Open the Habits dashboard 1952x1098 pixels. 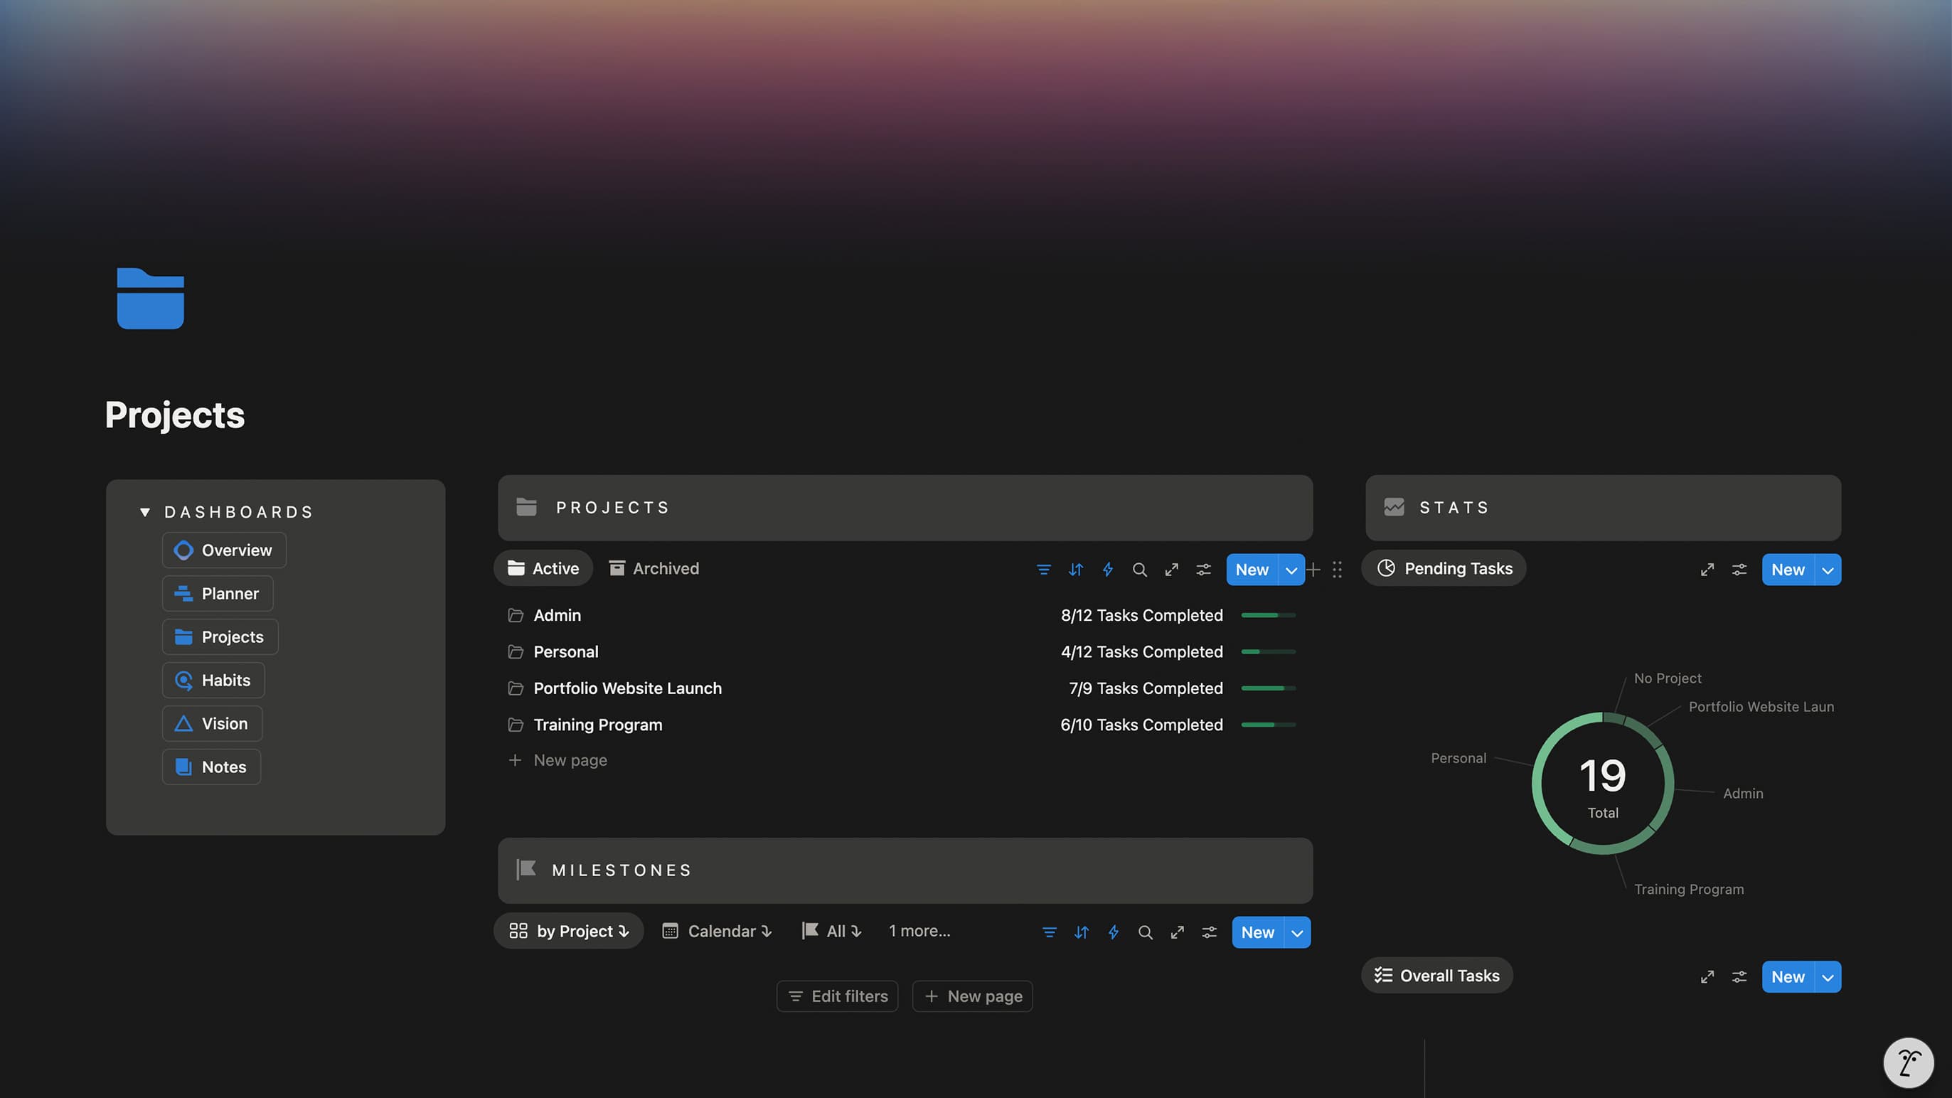213,680
